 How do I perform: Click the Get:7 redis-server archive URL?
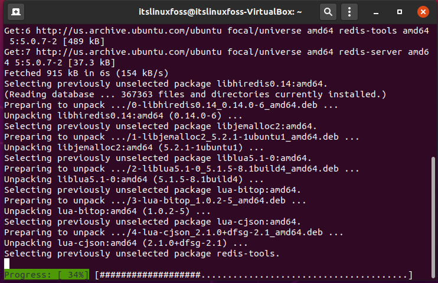click(129, 52)
